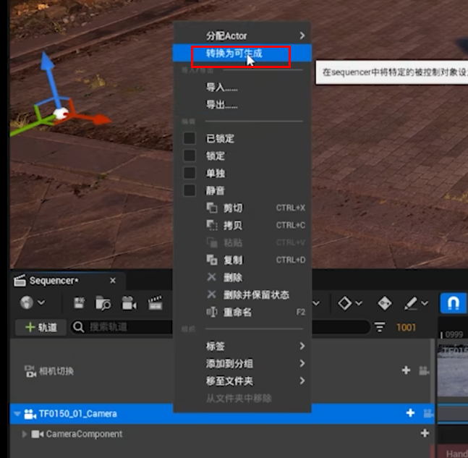Expand 移至文件夹 submenu arrow
The image size is (468, 458).
point(302,381)
